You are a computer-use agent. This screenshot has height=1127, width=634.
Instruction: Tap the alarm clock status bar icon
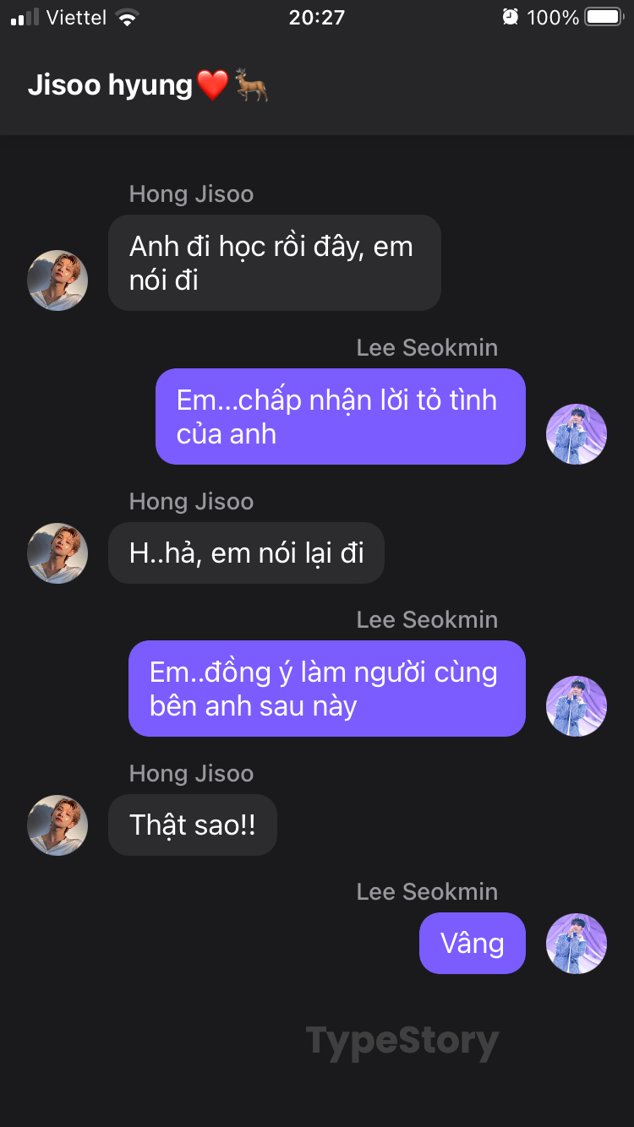tap(510, 17)
